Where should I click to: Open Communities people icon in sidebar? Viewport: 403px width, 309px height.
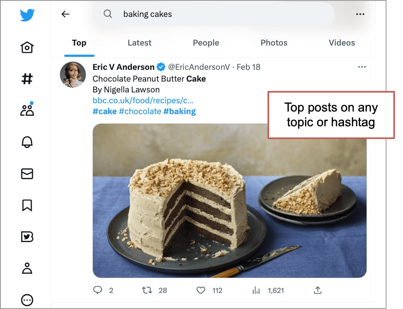27,109
